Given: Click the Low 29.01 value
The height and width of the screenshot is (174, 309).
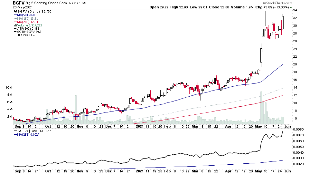Looking at the screenshot, I should click(x=199, y=7).
